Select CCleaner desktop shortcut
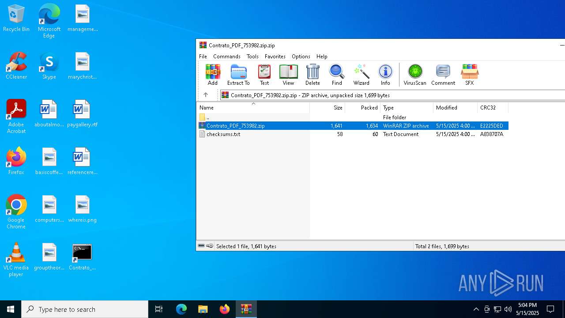This screenshot has width=565, height=318. pos(16,66)
